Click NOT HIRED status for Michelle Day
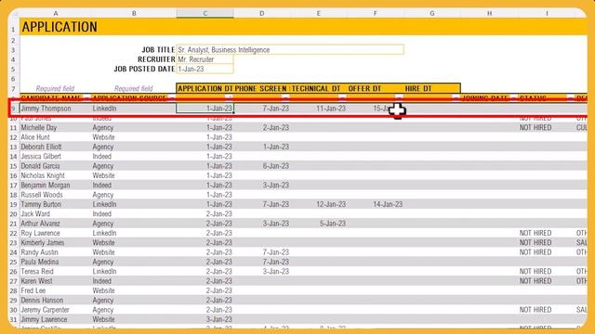The width and height of the screenshot is (595, 334). [535, 128]
